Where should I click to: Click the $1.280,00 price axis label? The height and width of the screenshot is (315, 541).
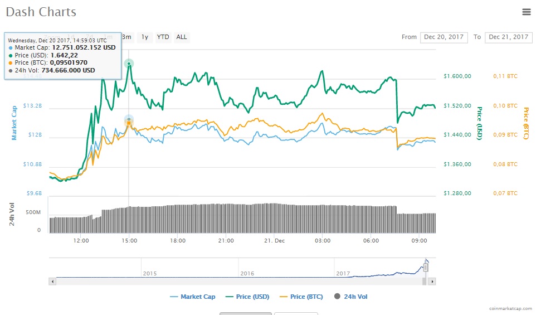pyautogui.click(x=457, y=193)
